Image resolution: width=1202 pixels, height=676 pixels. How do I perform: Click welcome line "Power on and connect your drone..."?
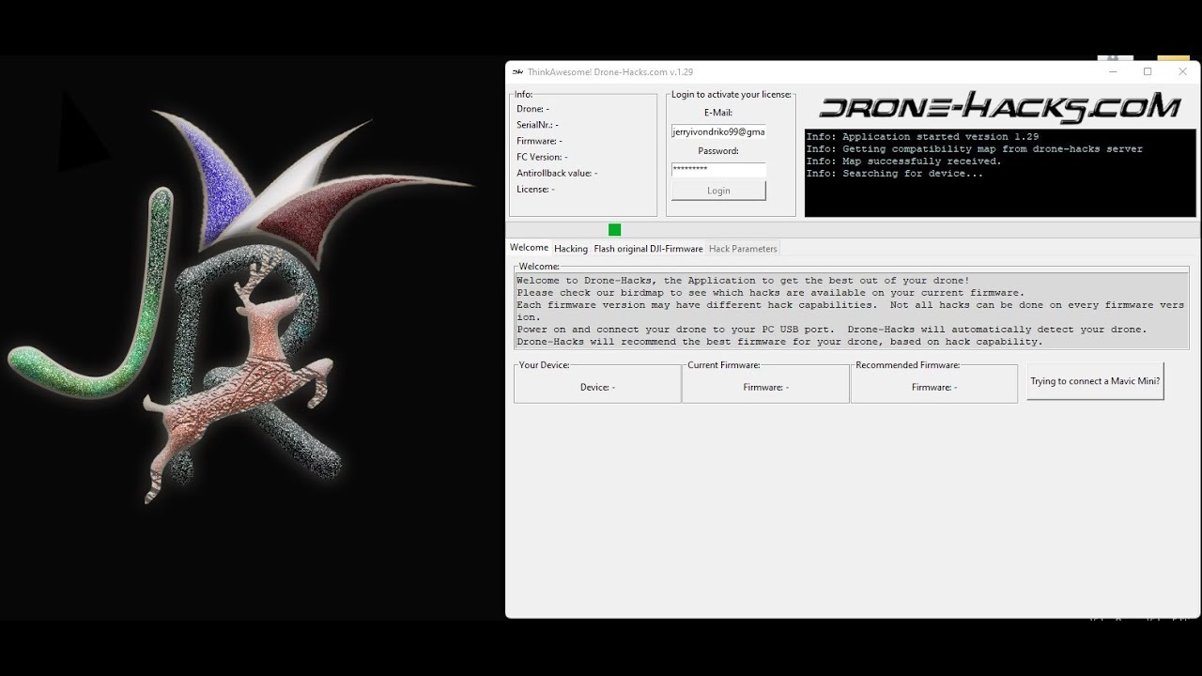(831, 330)
